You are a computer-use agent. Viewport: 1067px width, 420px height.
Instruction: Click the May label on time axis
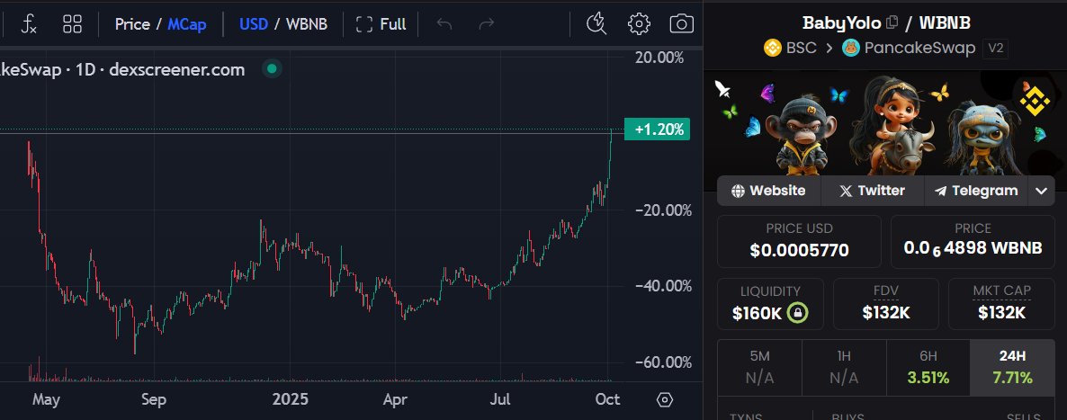pos(46,399)
